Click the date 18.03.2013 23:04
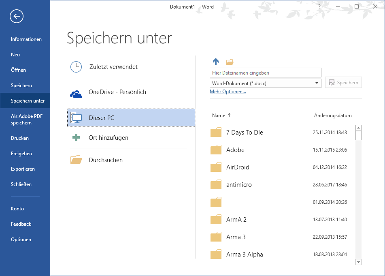The image size is (385, 276). tap(330, 255)
